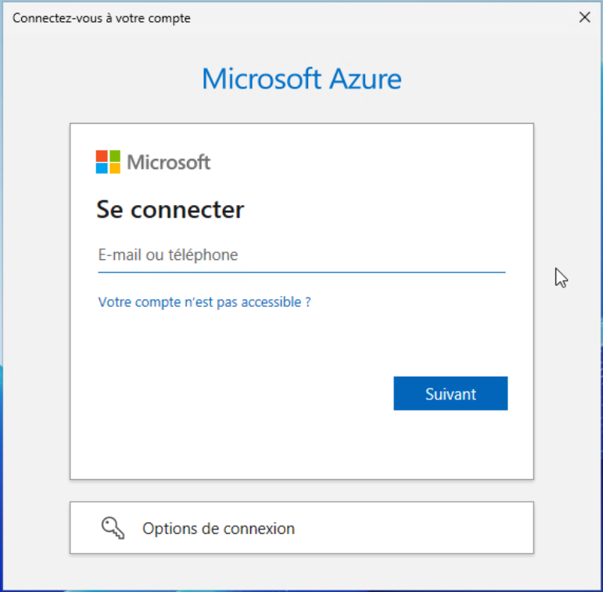Image resolution: width=603 pixels, height=592 pixels.
Task: Open the Votre compte n'est pas accessible link
Action: [x=204, y=301]
